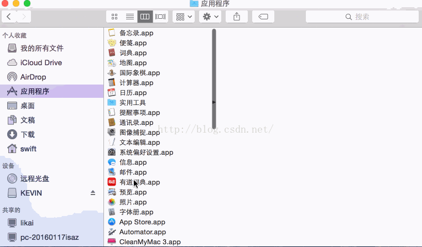Click the 邮件.app icon
Screen dimensions: 422x247
112,172
